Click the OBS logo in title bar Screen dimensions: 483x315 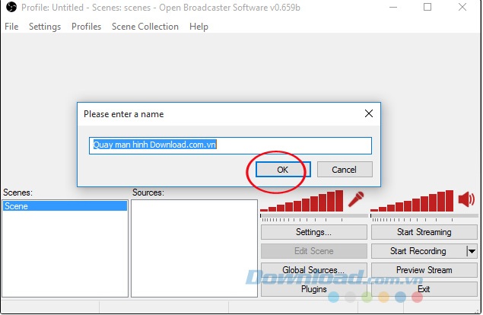(x=11, y=8)
